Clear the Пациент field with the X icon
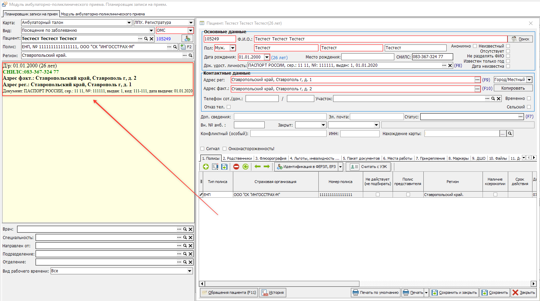 152,39
